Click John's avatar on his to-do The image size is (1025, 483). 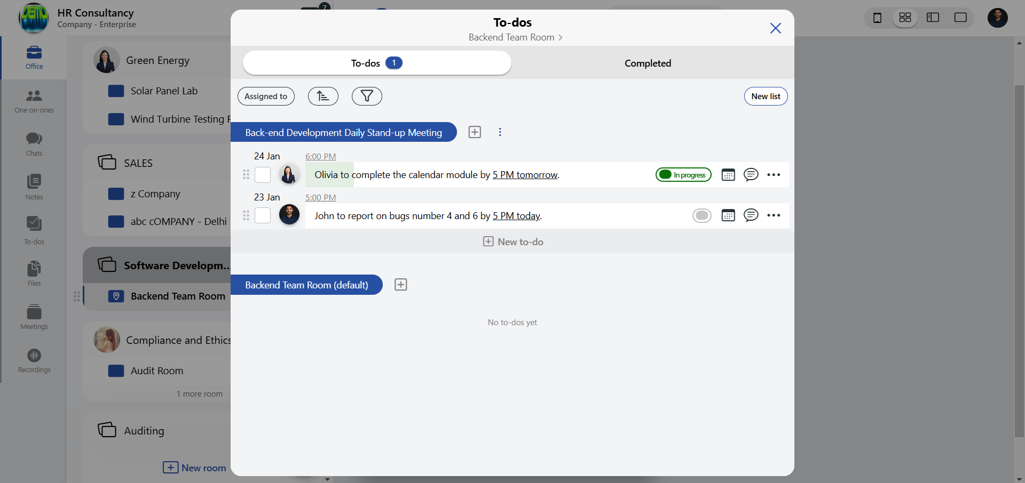coord(289,214)
